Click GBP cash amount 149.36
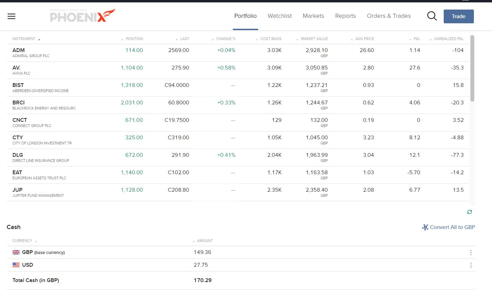Viewport: 492px width, 293px height. 203,252
